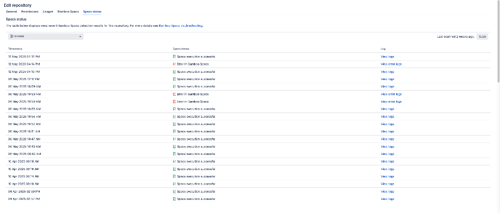View logs for 10 Apr 08:10 AM

[387, 184]
